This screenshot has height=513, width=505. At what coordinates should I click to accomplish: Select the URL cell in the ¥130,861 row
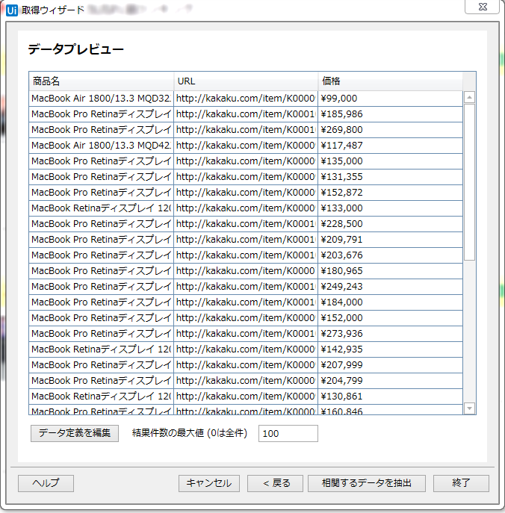click(246, 397)
